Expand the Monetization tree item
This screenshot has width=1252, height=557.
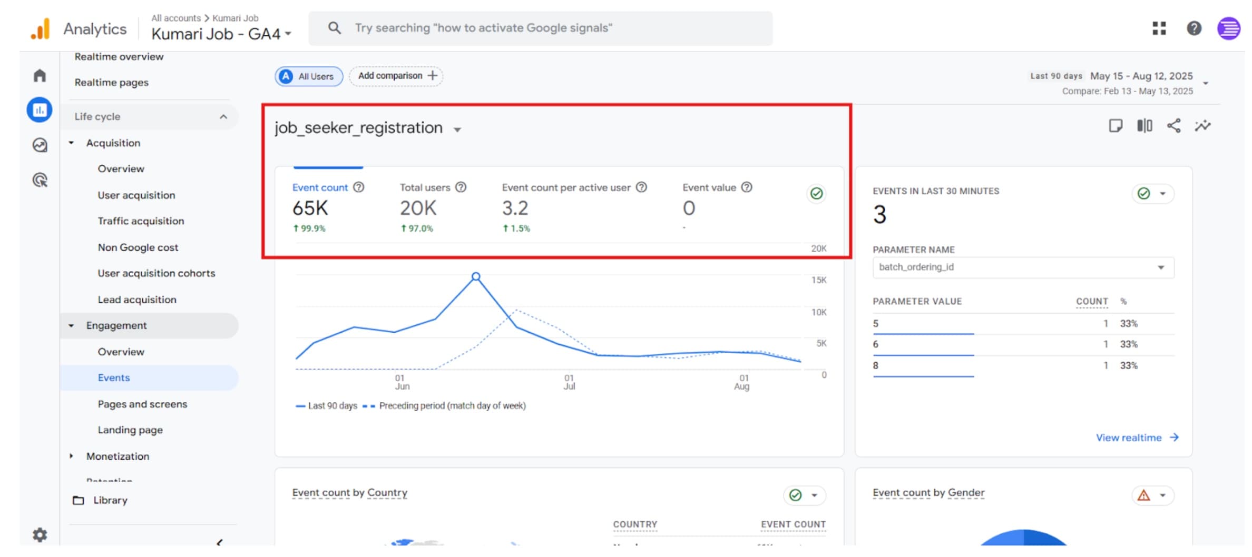point(72,456)
